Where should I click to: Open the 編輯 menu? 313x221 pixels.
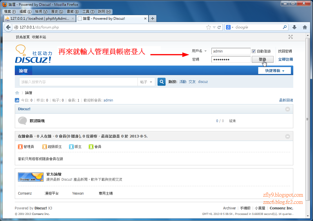25,12
